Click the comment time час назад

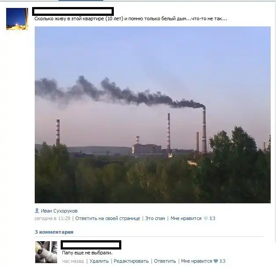pos(73,261)
